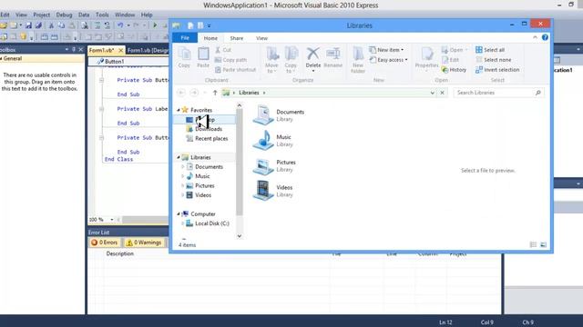The width and height of the screenshot is (583, 327).
Task: Select Music in navigation tree
Action: pyautogui.click(x=202, y=176)
